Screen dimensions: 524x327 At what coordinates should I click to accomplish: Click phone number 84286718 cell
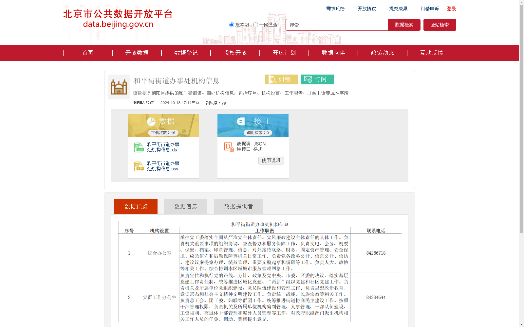[376, 253]
